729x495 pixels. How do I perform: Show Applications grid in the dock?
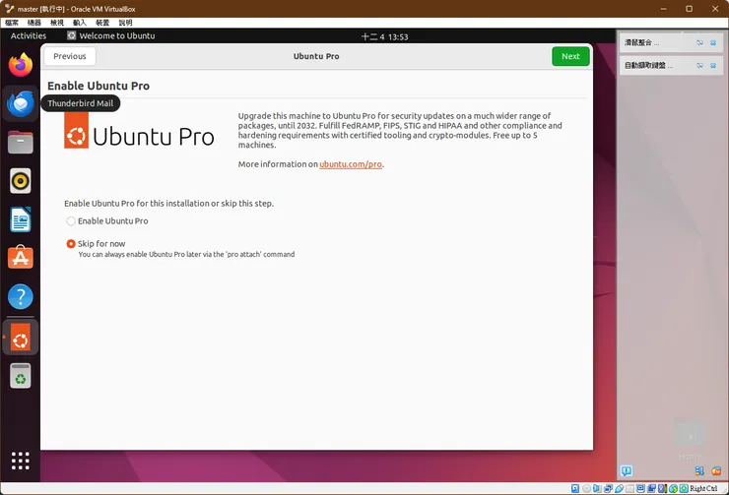(21, 461)
